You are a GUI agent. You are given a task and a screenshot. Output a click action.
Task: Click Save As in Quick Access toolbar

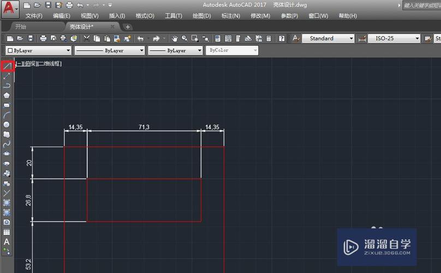(x=59, y=5)
